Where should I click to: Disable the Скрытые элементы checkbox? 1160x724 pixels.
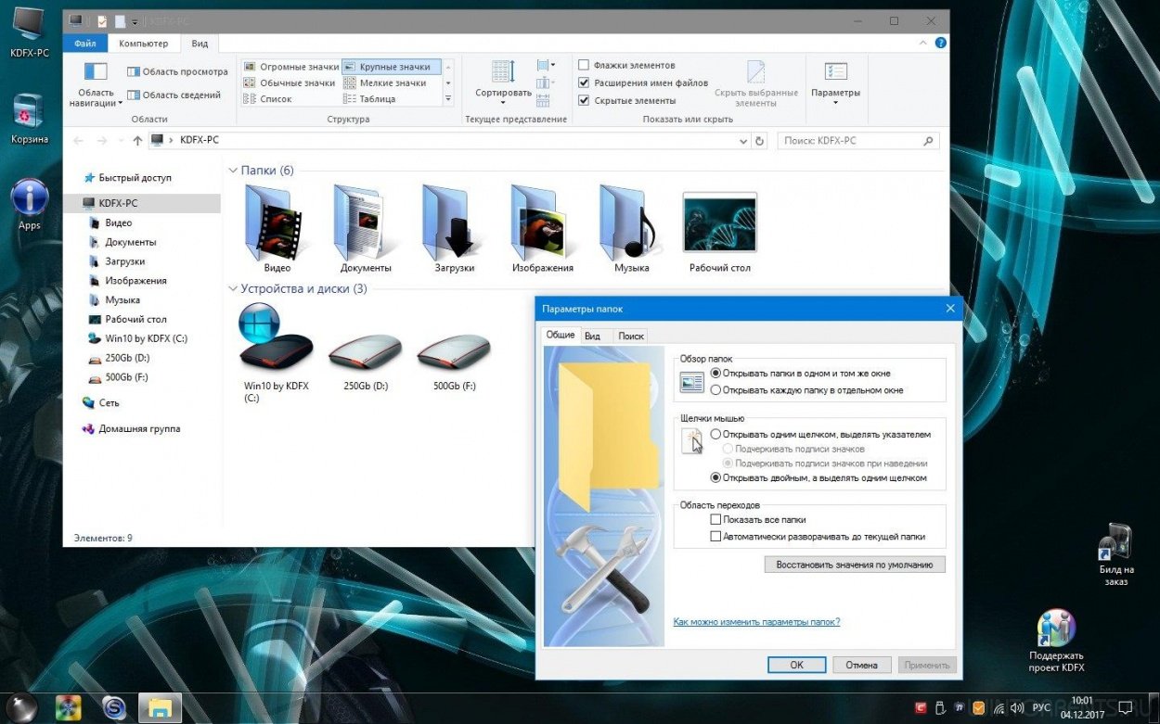pos(584,100)
